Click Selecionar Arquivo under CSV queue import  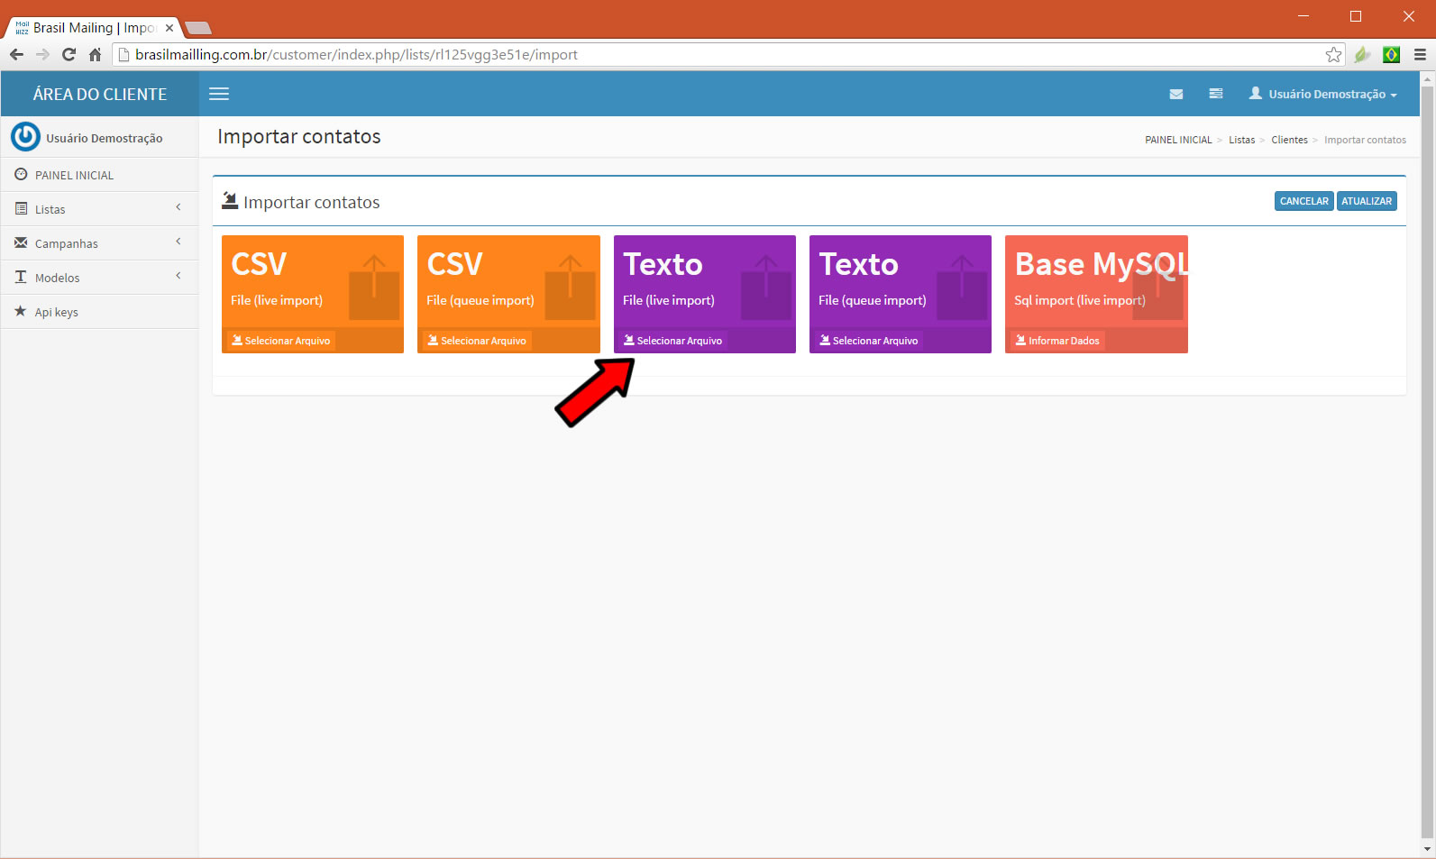click(477, 341)
